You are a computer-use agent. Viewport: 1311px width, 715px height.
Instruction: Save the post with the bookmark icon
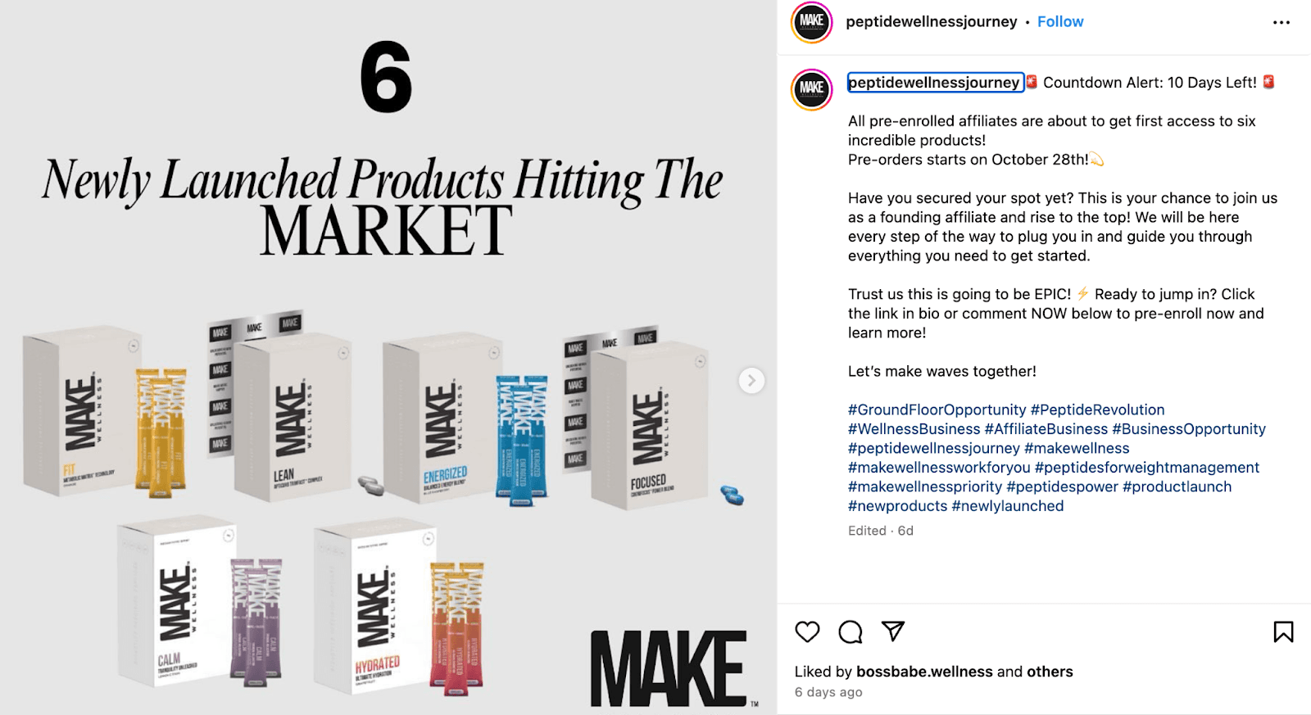click(x=1282, y=631)
